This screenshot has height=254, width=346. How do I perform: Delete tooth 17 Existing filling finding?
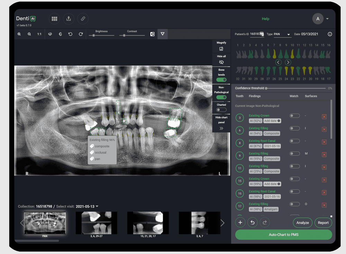324,205
